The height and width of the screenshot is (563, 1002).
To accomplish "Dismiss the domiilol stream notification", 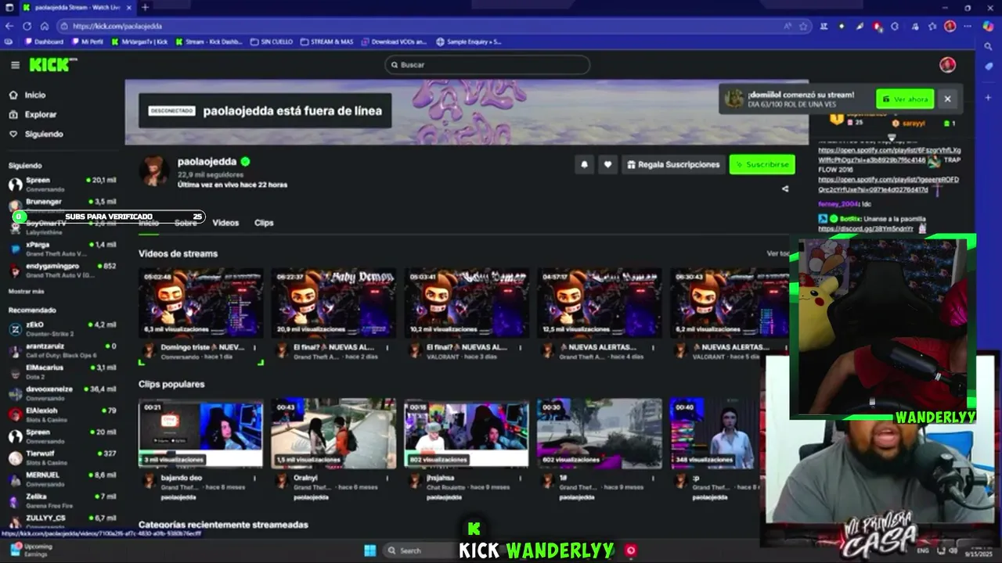I will point(947,99).
